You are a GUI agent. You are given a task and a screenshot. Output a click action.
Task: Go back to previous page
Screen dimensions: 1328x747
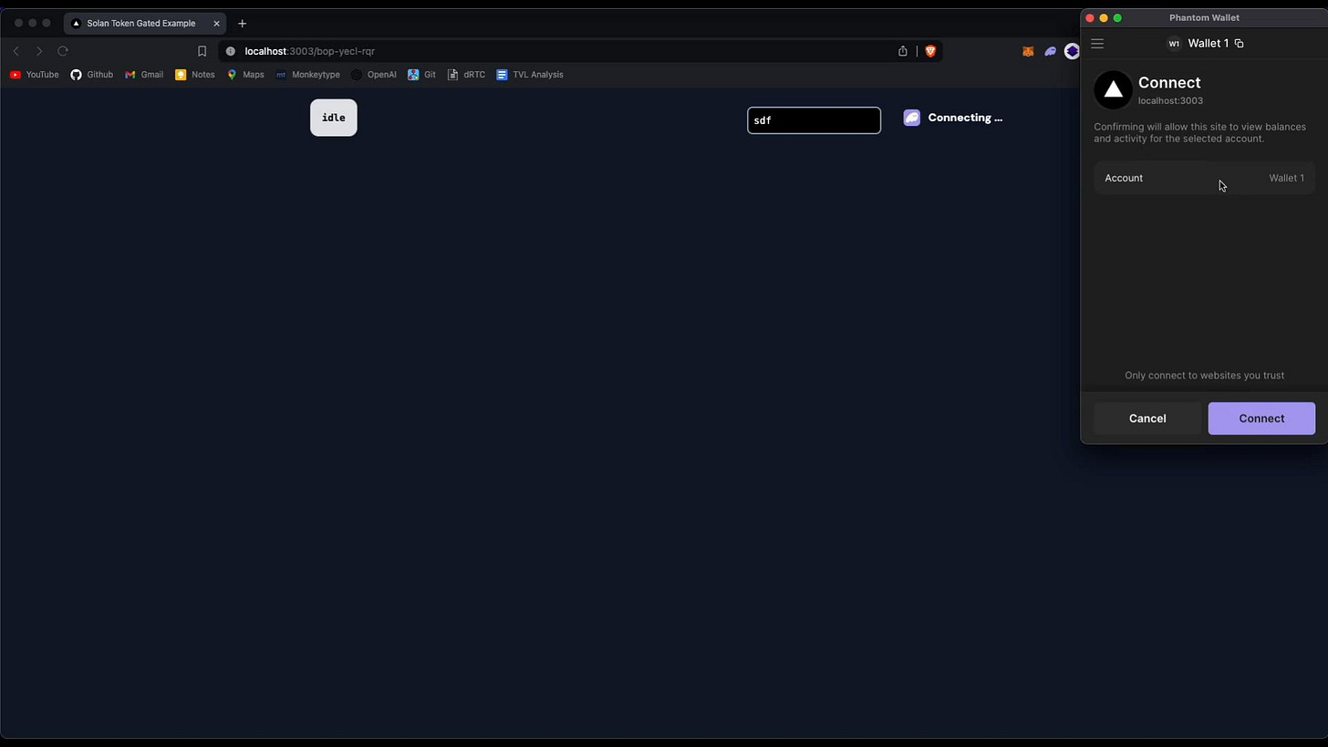(x=16, y=51)
